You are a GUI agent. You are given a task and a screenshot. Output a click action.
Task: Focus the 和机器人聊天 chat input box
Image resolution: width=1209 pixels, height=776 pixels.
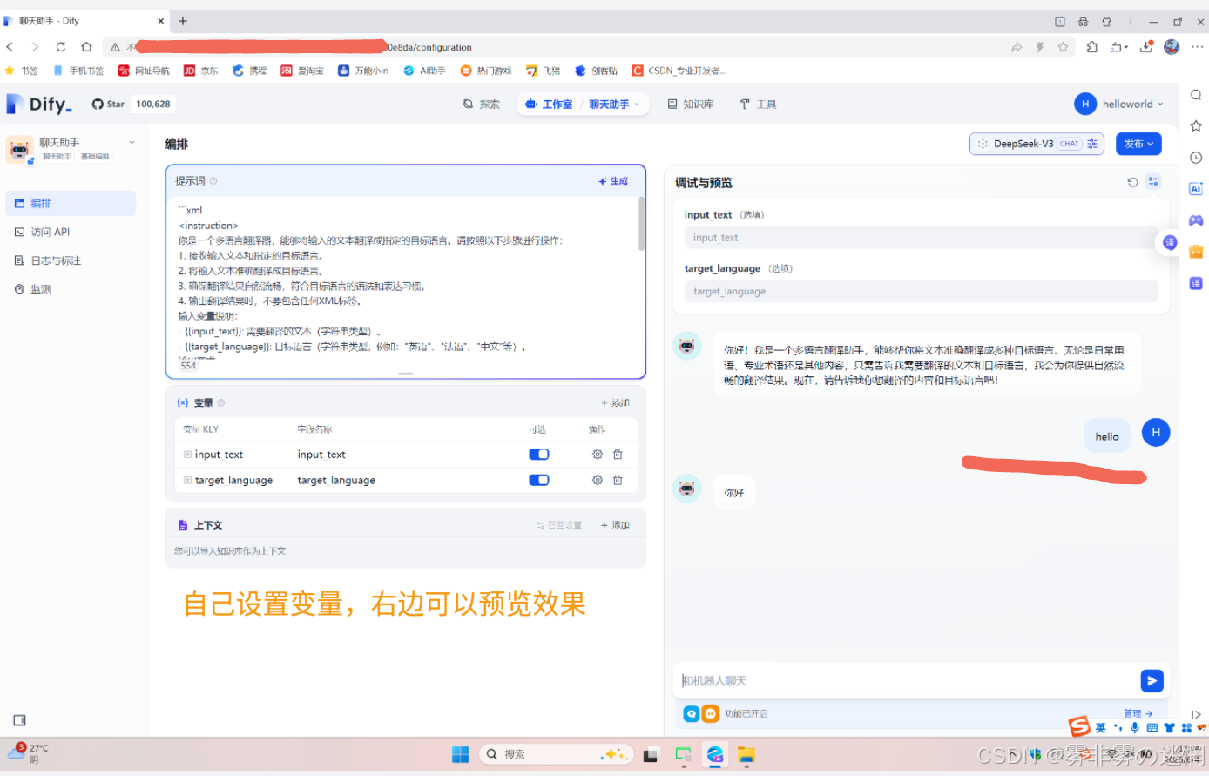pos(906,681)
